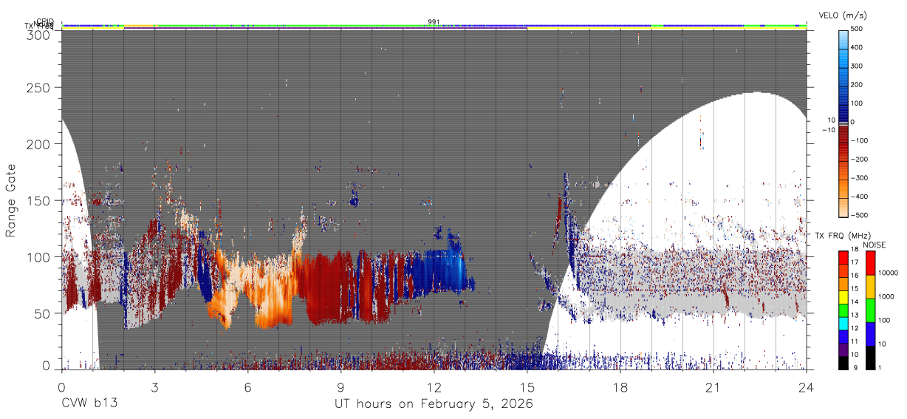This screenshot has height=419, width=907.
Task: Click the 24 tick on UT hours axis
Action: (x=806, y=387)
